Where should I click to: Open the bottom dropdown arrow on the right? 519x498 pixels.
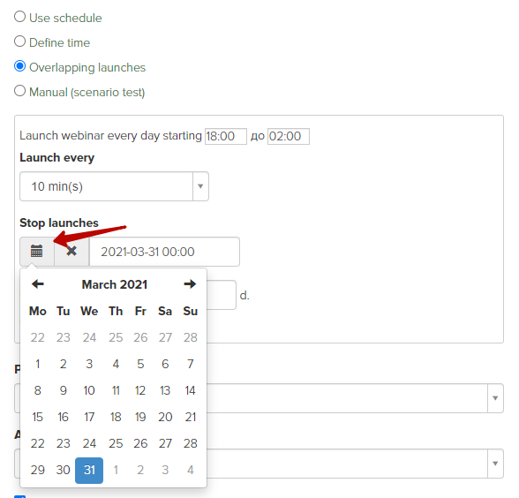(495, 464)
